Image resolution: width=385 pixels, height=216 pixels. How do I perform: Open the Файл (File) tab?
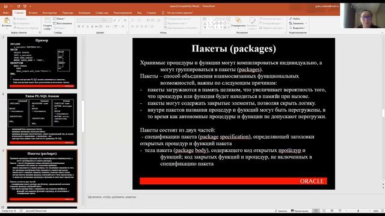click(x=6, y=13)
